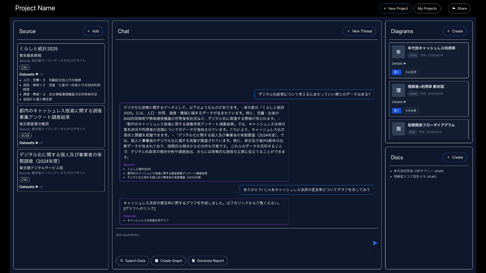Click the くらしと統計2025 source title
Viewport: 486px width, 273px height.
pyautogui.click(x=39, y=49)
